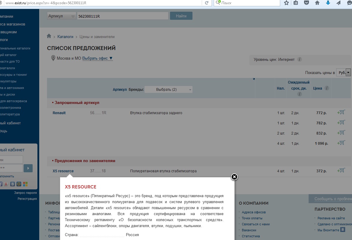The image size is (352, 240).
Task: Close the X5 Resource brand popup
Action: pos(234,177)
